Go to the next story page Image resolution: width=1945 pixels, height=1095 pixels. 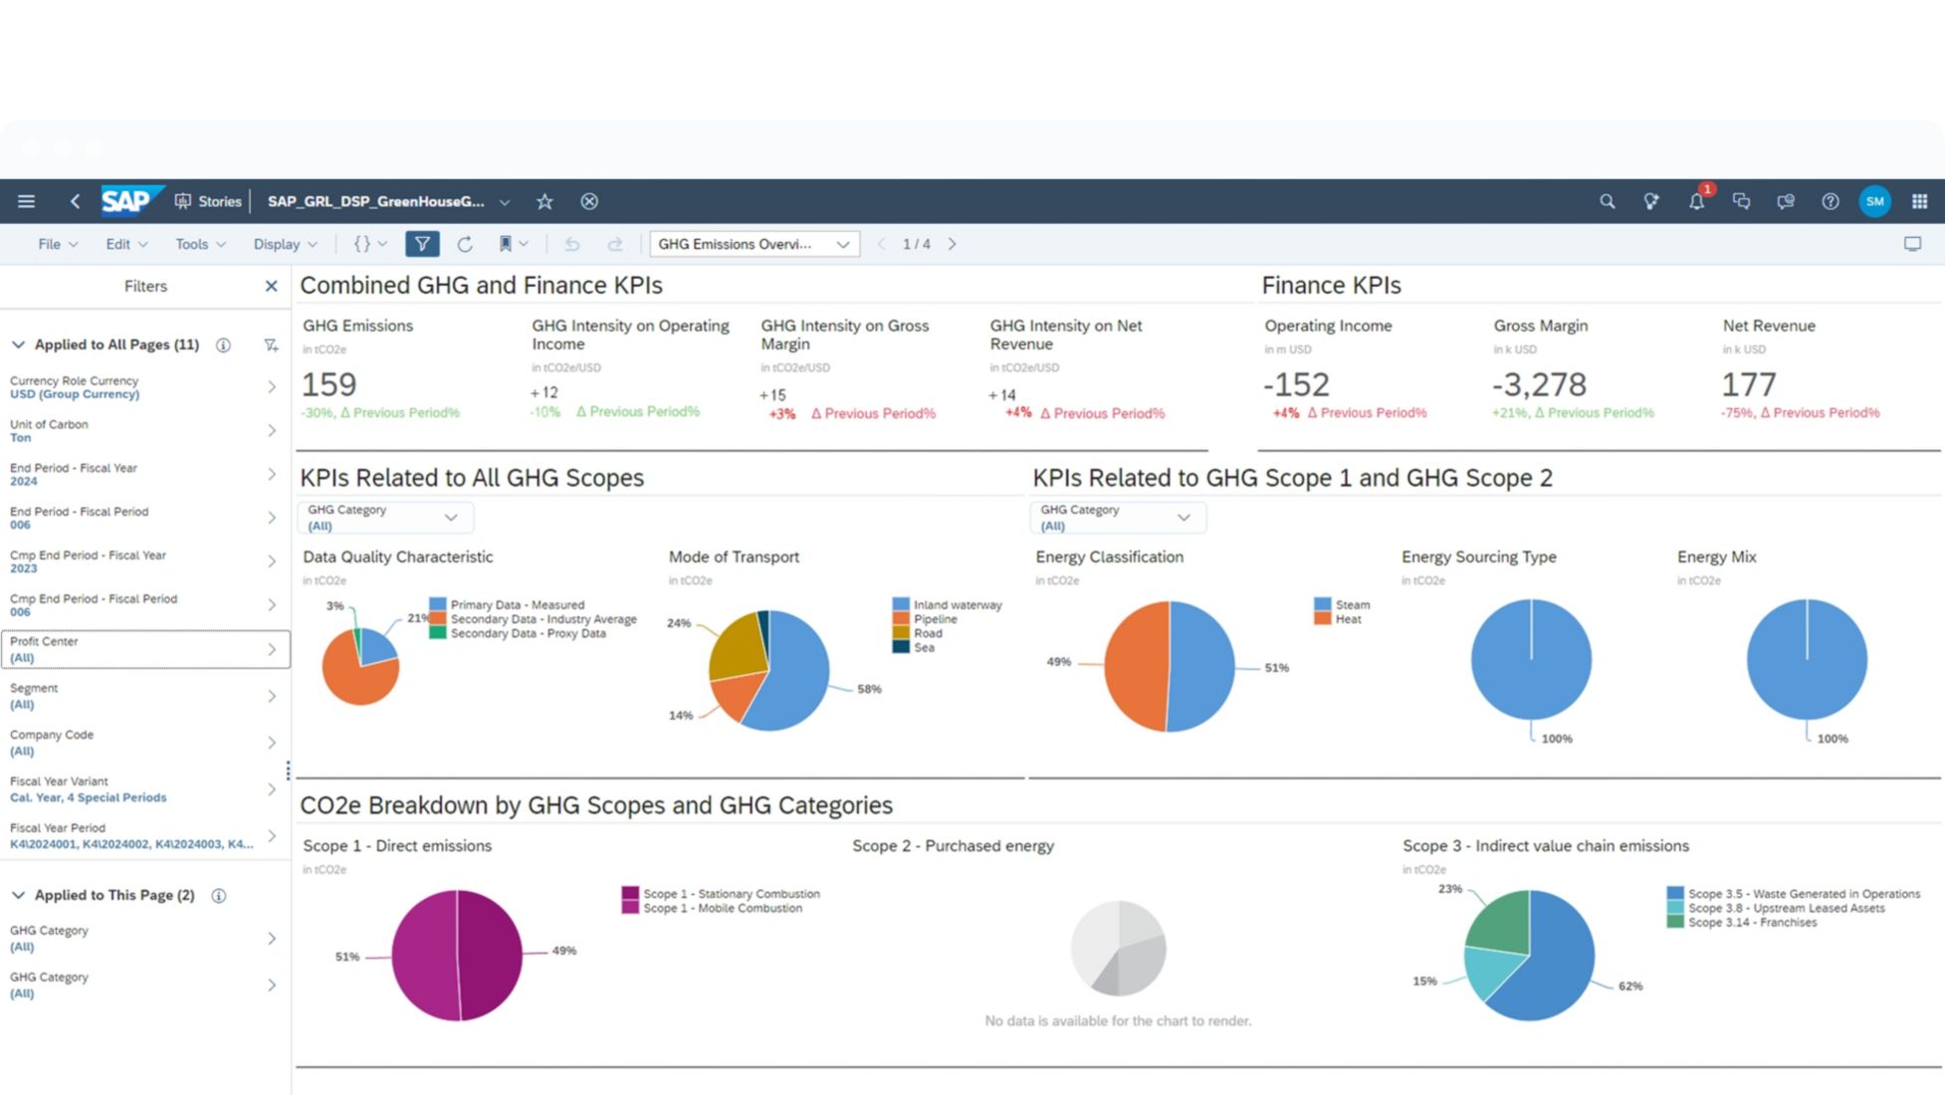952,244
